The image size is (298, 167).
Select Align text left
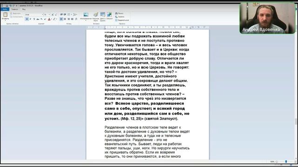point(61,19)
